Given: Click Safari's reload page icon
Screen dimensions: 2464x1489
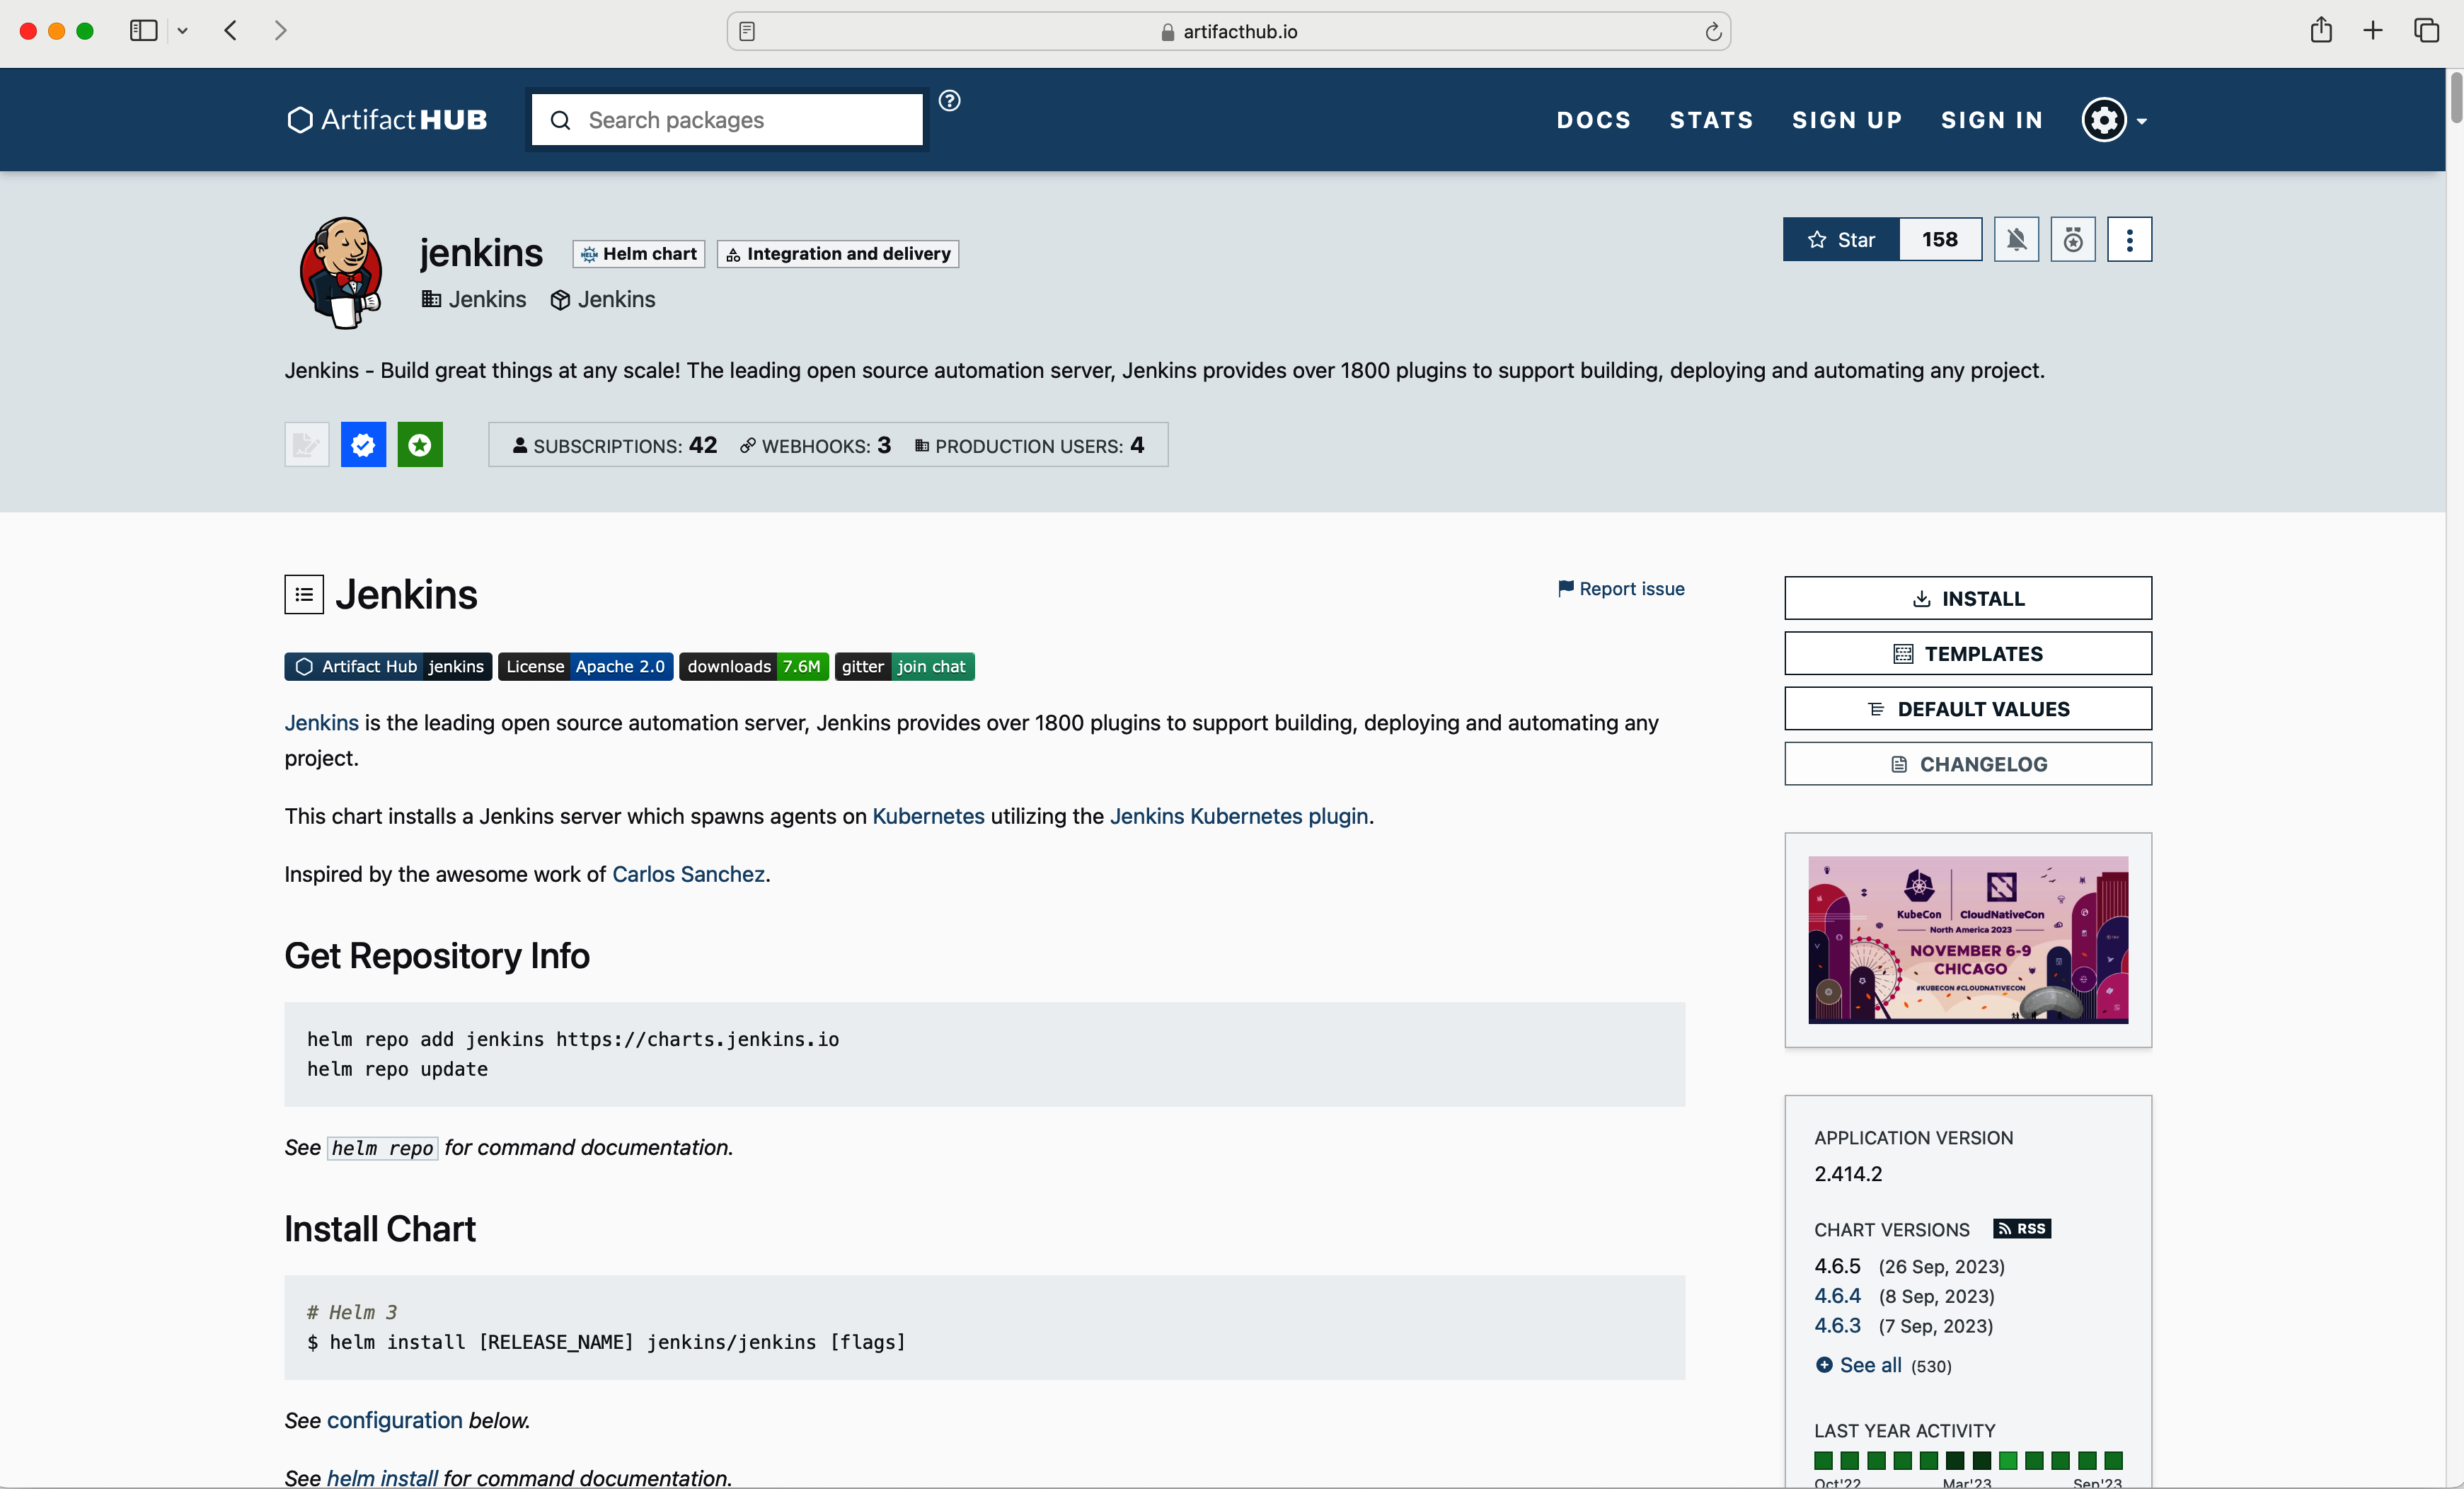Looking at the screenshot, I should pyautogui.click(x=1713, y=32).
